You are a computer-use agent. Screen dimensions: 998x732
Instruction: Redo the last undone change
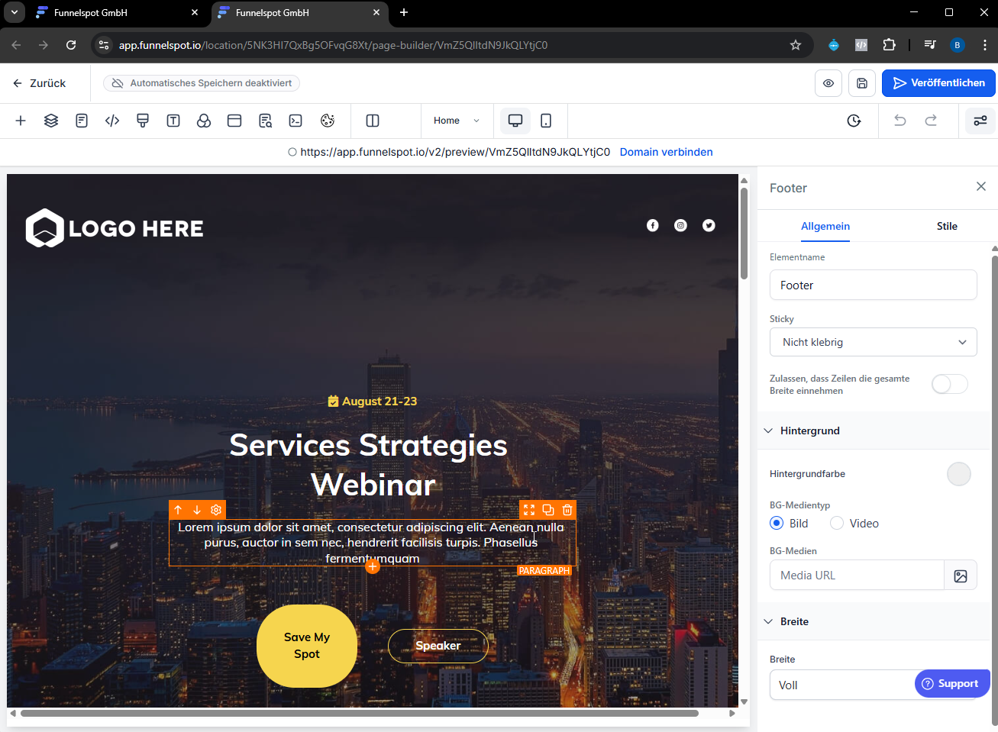[931, 121]
